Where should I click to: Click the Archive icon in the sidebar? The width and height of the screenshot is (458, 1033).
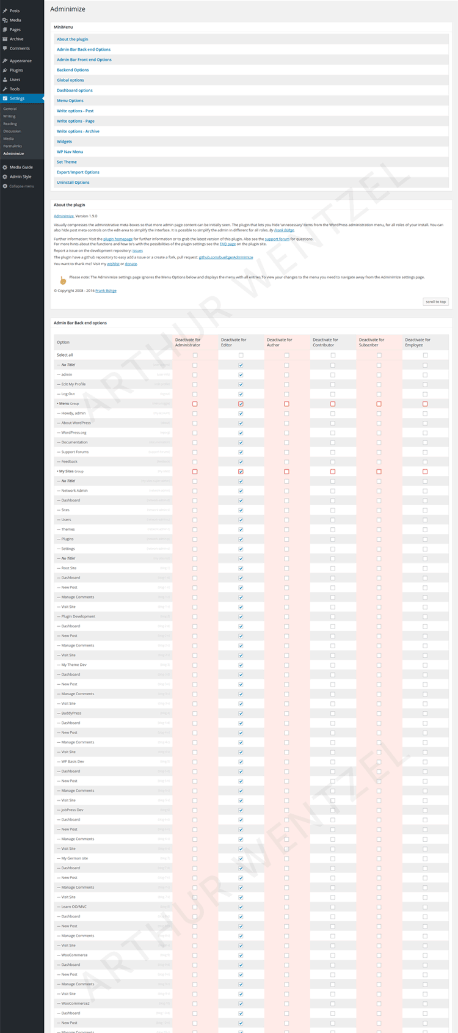point(5,39)
